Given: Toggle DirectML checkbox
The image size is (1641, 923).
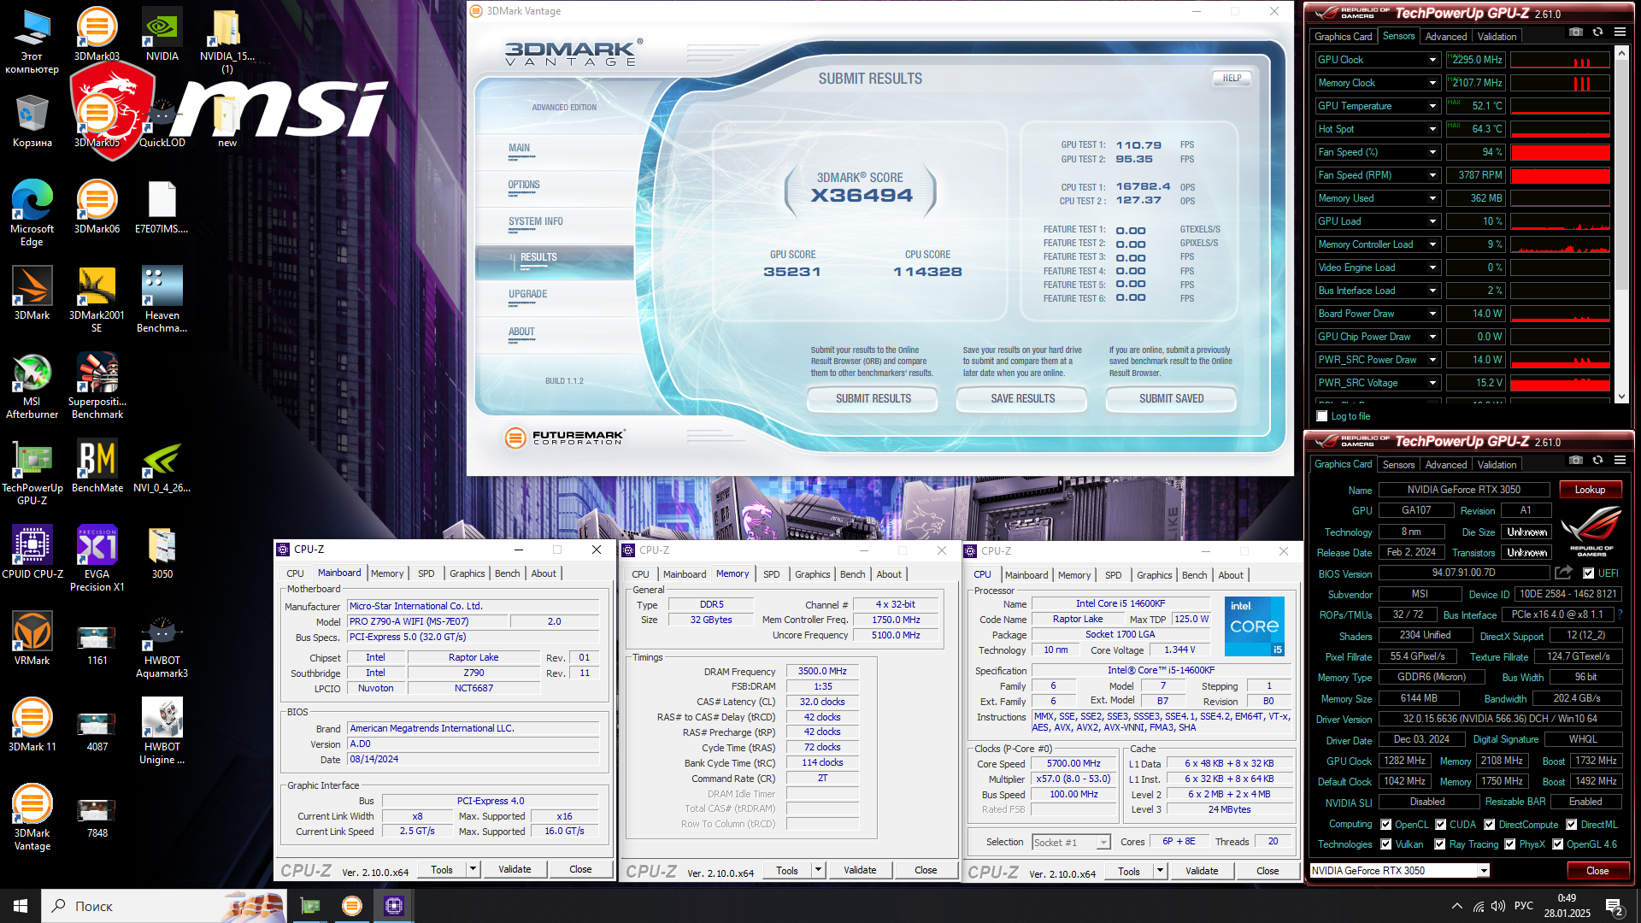Looking at the screenshot, I should [x=1572, y=825].
